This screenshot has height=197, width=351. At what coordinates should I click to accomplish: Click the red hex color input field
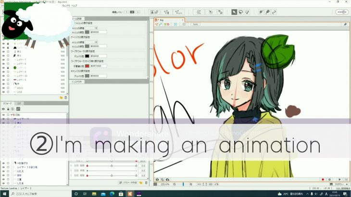click(99, 66)
